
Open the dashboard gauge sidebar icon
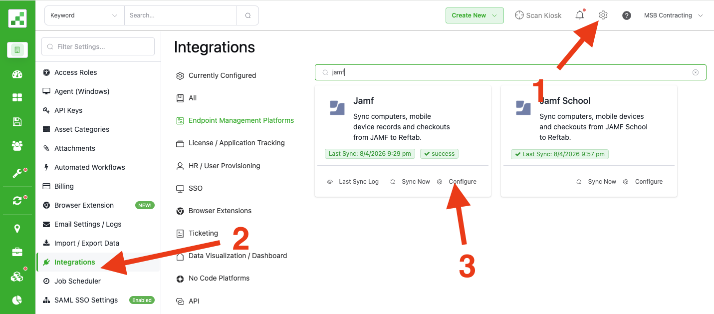[x=17, y=75]
